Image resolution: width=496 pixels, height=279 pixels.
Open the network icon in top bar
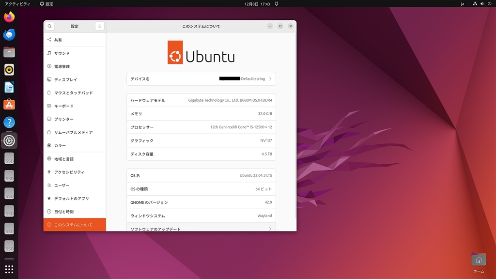pyautogui.click(x=475, y=4)
